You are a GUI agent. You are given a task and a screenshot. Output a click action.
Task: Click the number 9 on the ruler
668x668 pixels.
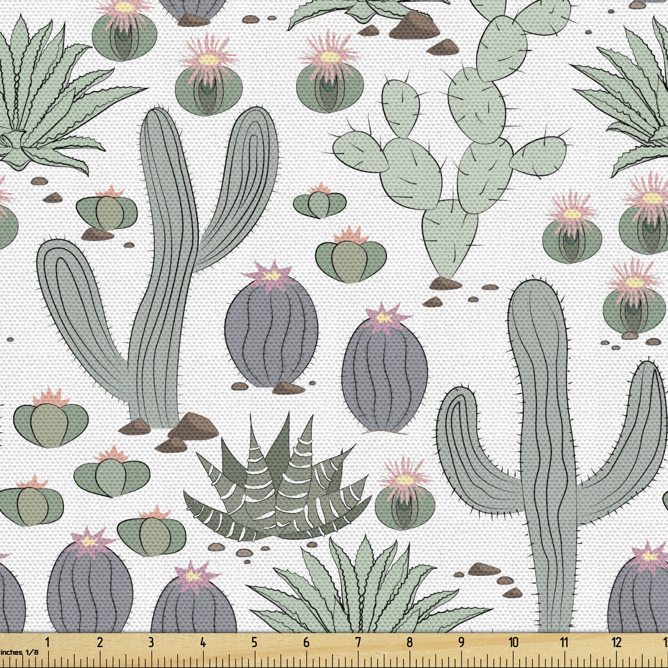click(461, 642)
